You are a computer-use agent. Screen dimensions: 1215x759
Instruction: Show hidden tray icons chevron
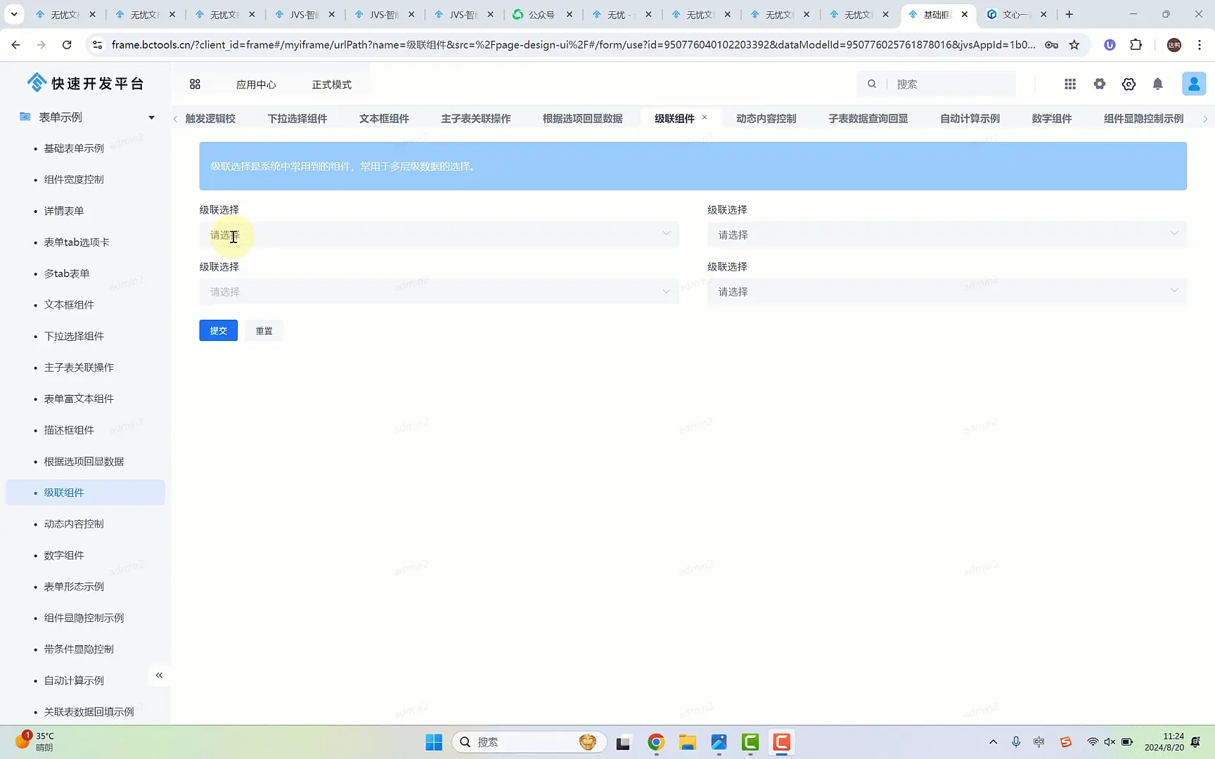pyautogui.click(x=993, y=742)
